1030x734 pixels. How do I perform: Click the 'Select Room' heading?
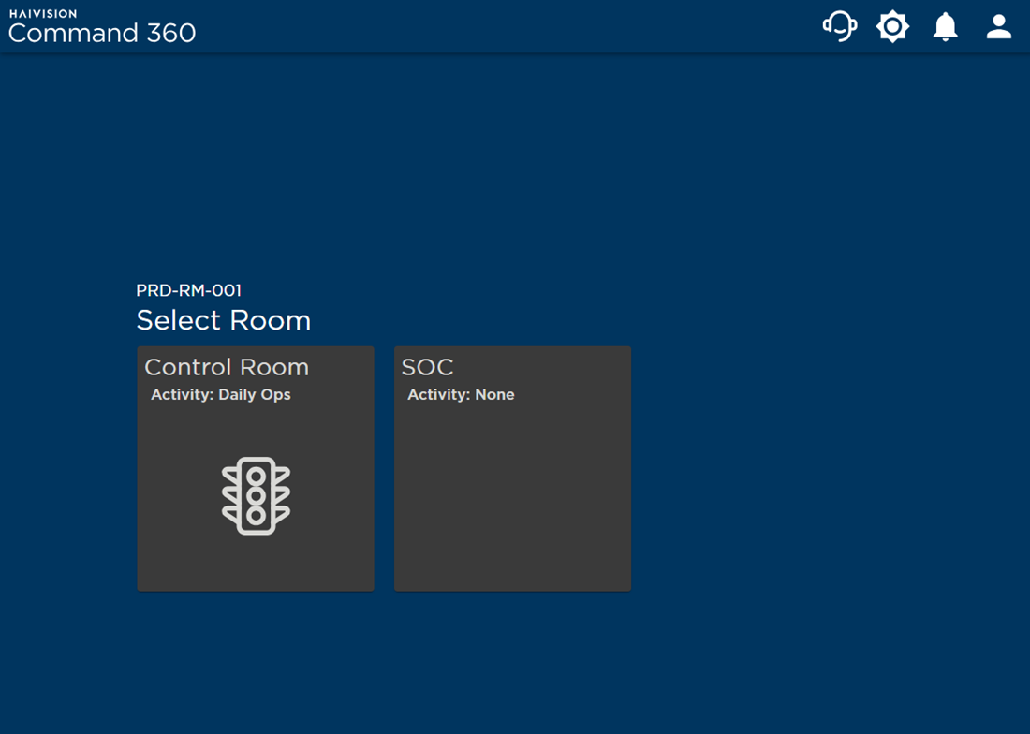tap(224, 320)
